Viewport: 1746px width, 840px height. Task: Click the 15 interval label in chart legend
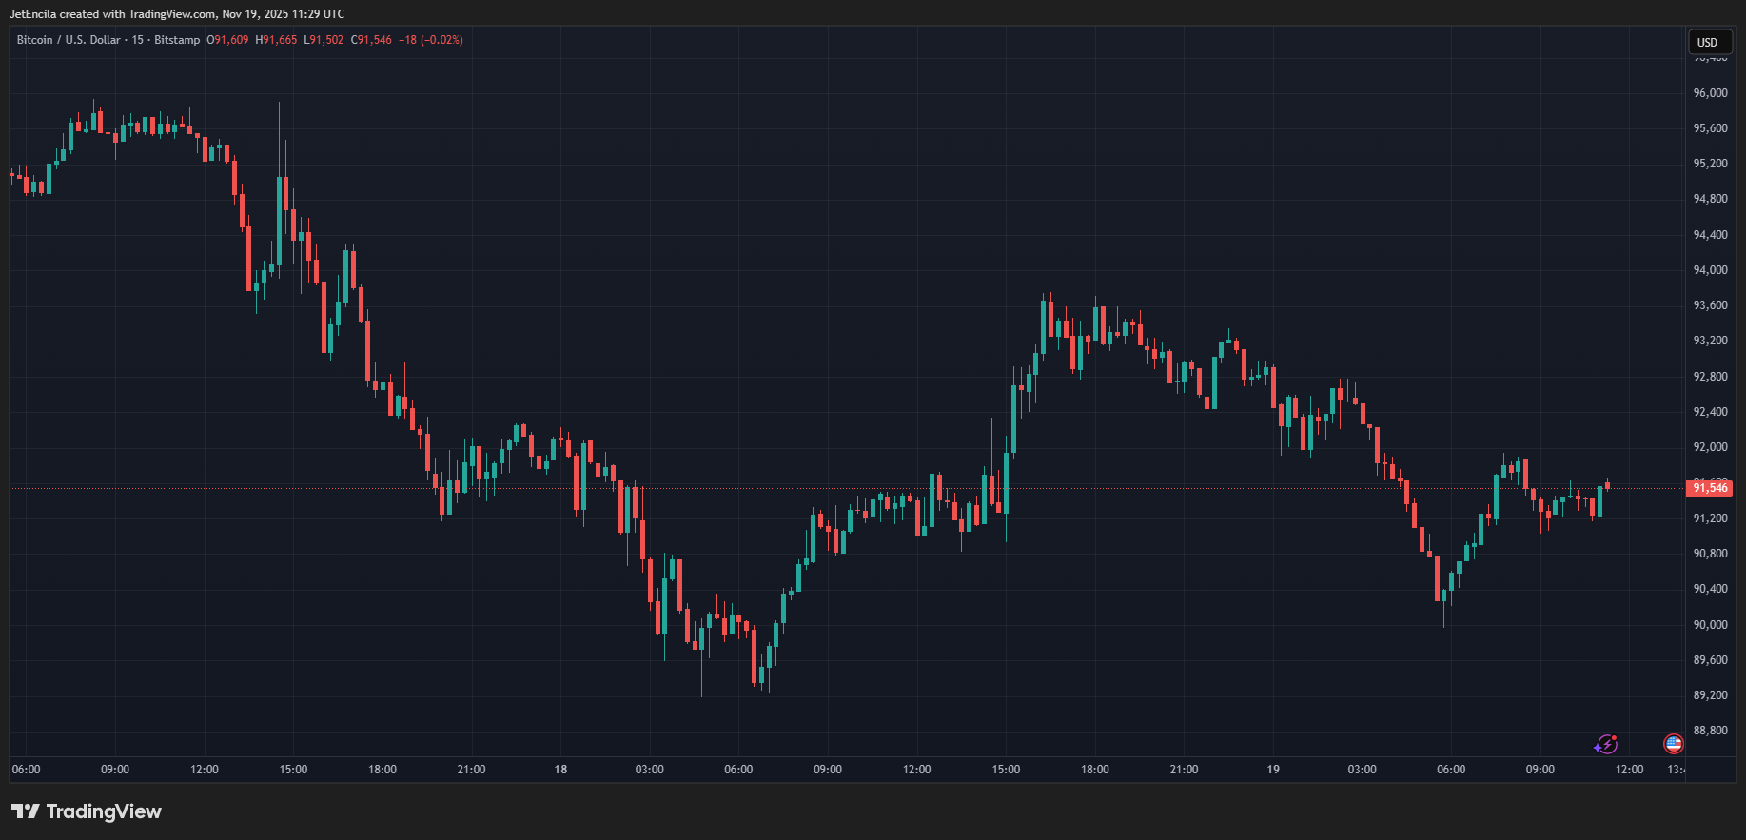138,40
